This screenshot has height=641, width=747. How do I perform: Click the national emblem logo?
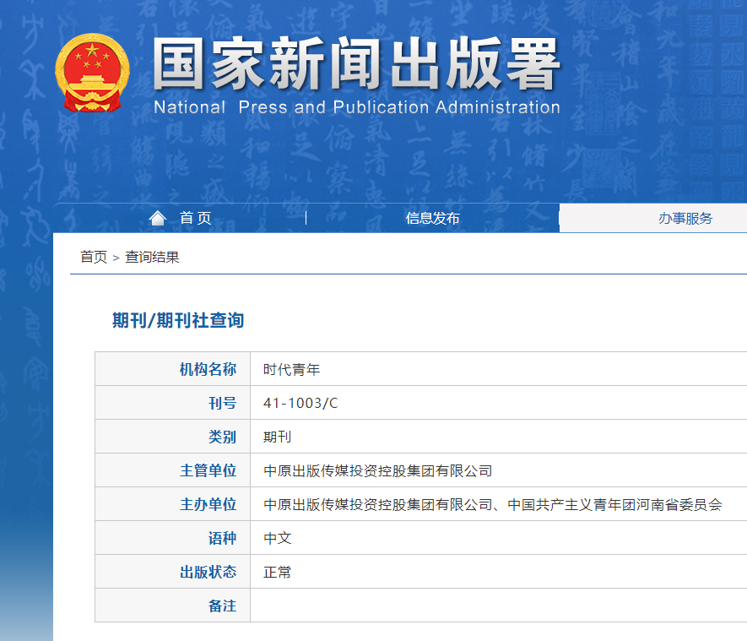tap(92, 73)
